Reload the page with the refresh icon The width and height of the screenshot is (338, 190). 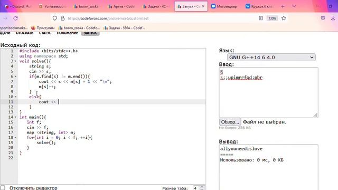click(15, 18)
